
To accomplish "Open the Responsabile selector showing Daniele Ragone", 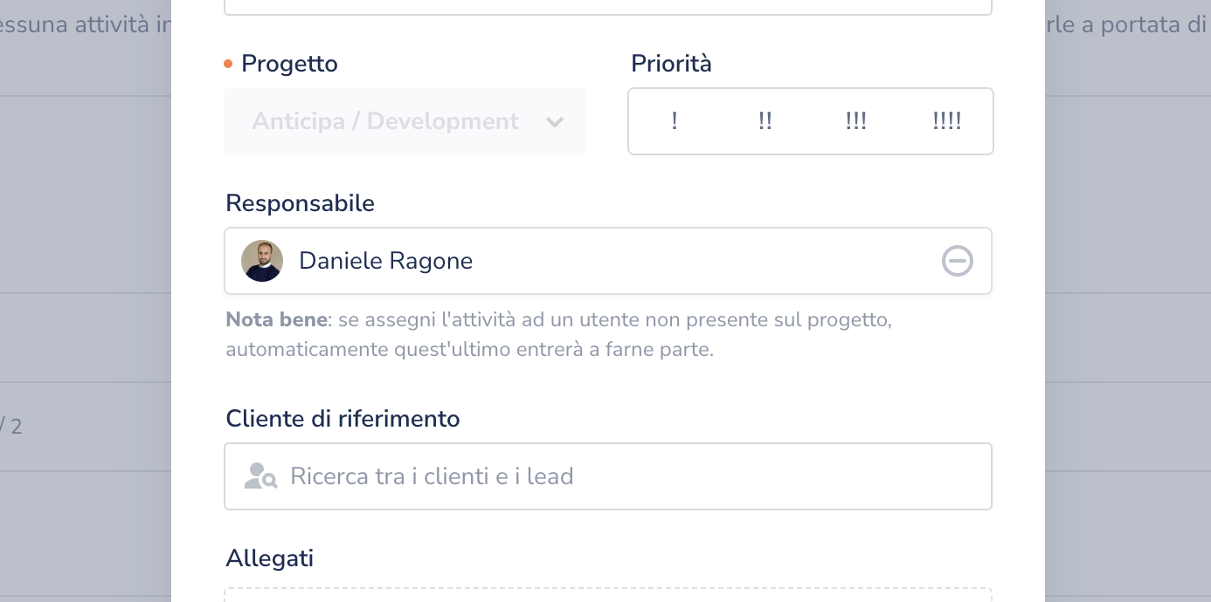I will tap(594, 261).
